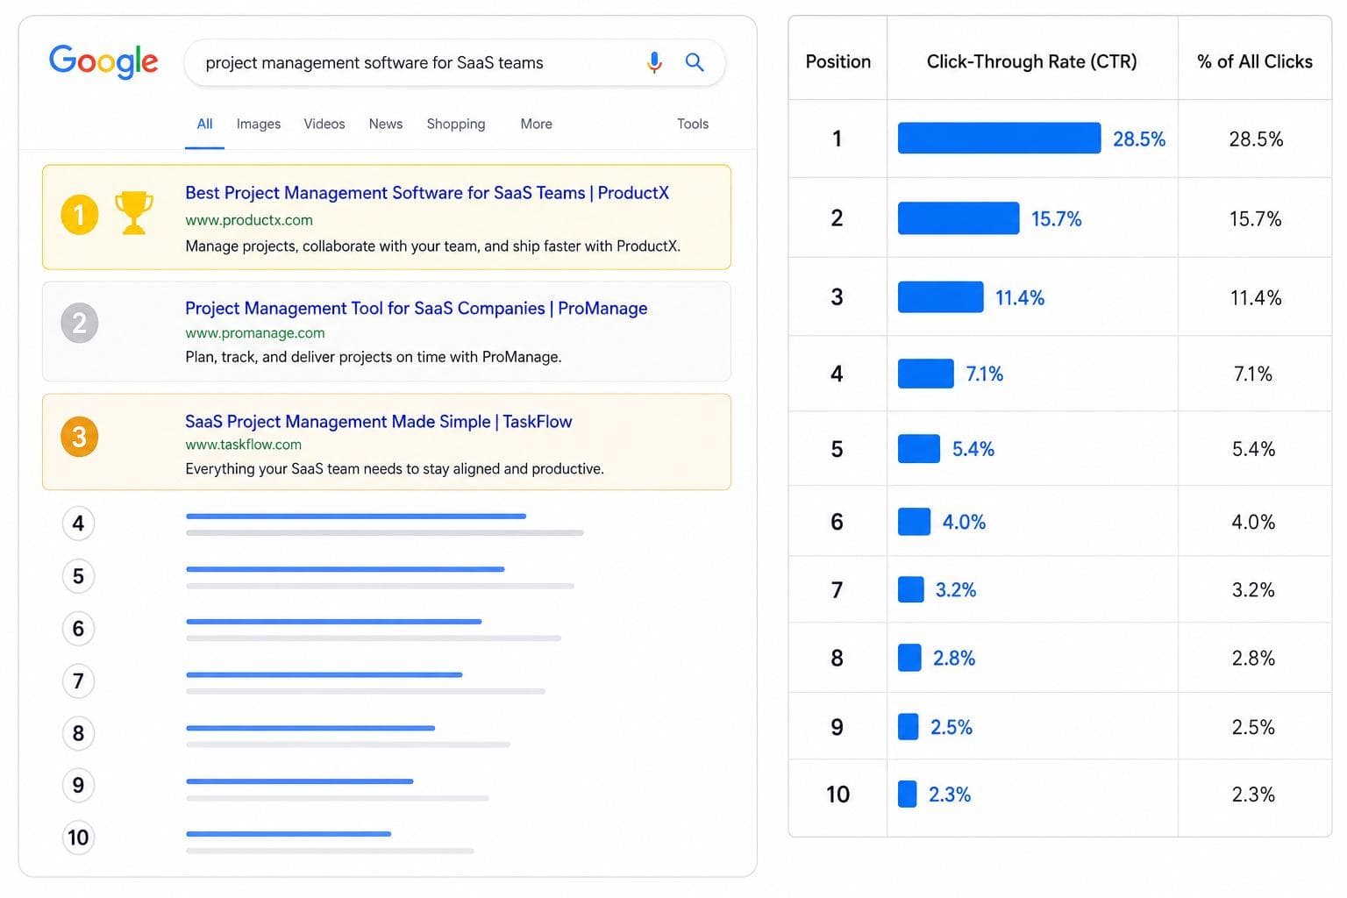Open the Shopping tab

click(x=456, y=124)
